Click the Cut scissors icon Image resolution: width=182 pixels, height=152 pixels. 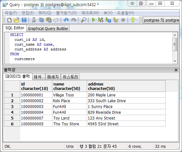34,20
